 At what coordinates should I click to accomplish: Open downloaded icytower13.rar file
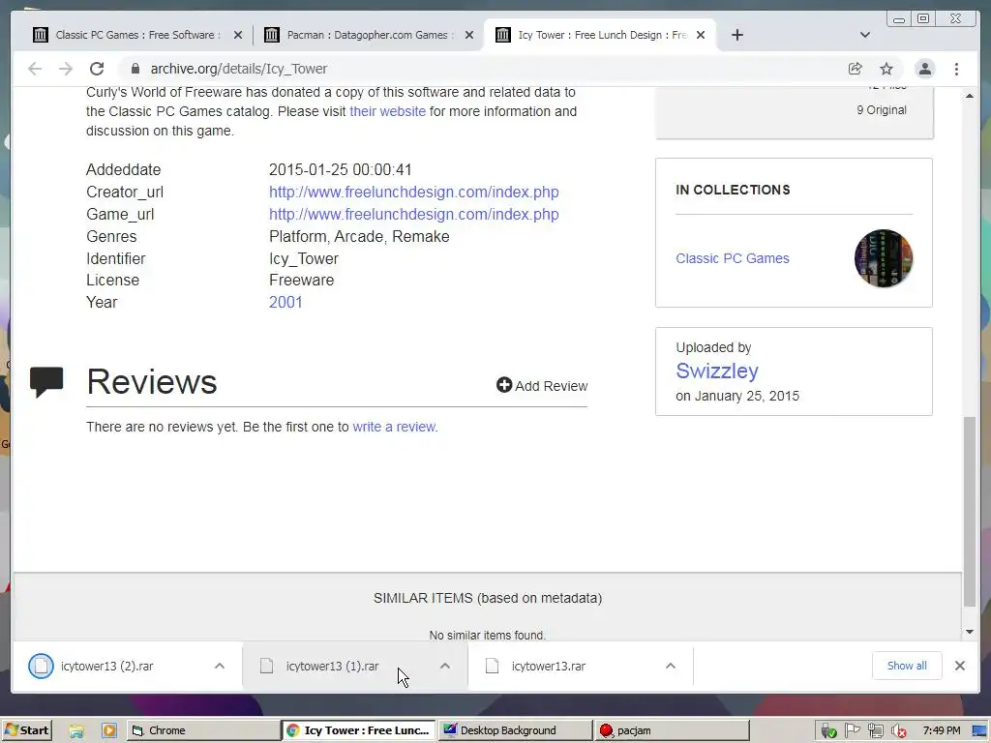(x=549, y=666)
